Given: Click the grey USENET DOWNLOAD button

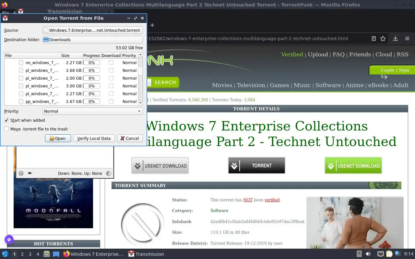Looking at the screenshot, I should [160, 165].
